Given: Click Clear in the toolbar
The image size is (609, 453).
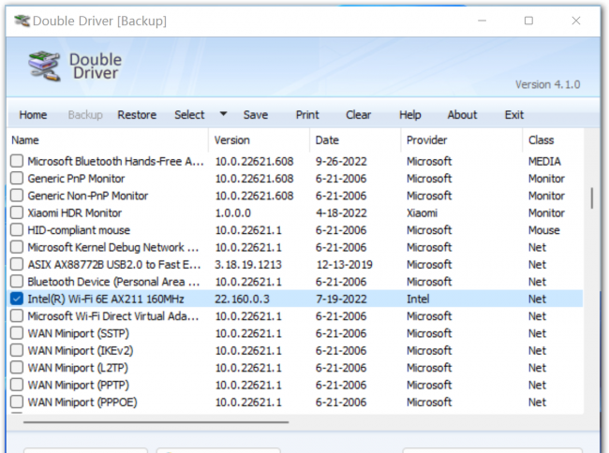Looking at the screenshot, I should 359,115.
